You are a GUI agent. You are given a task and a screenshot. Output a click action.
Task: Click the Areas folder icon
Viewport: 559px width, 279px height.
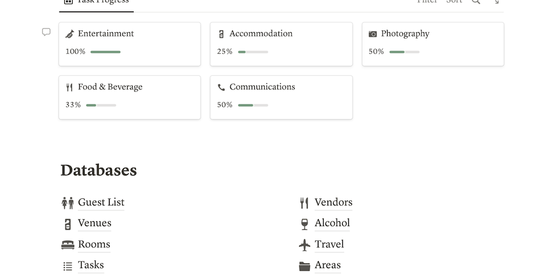(x=305, y=265)
